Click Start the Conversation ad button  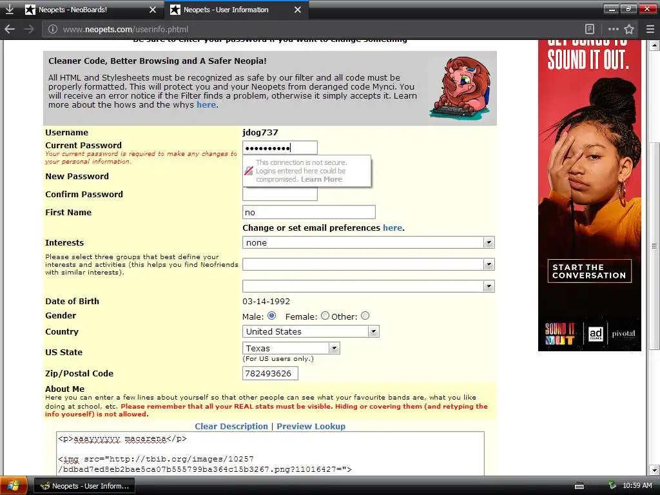click(x=589, y=271)
